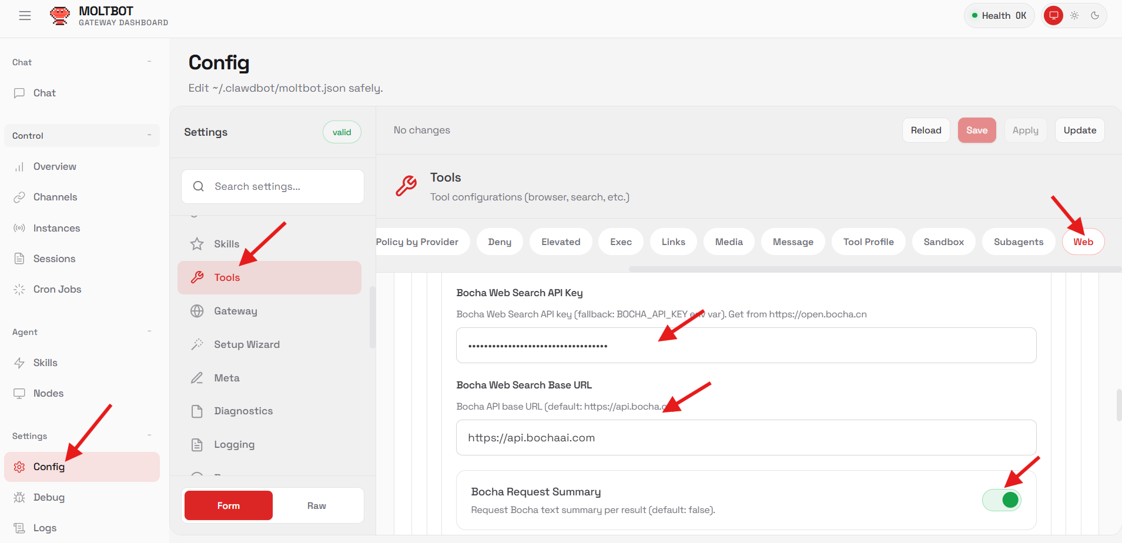
Task: Click the agent Skills lightning icon
Action: pos(19,363)
